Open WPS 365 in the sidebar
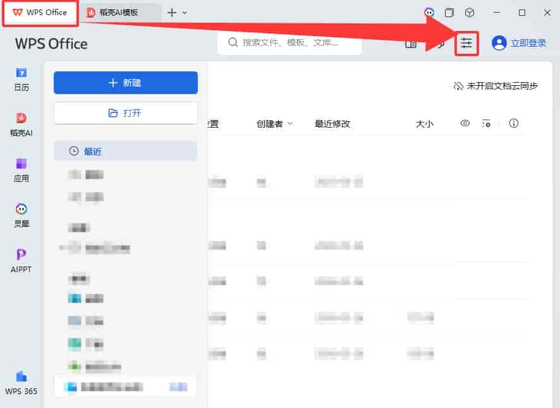The height and width of the screenshot is (408, 560). [21, 383]
